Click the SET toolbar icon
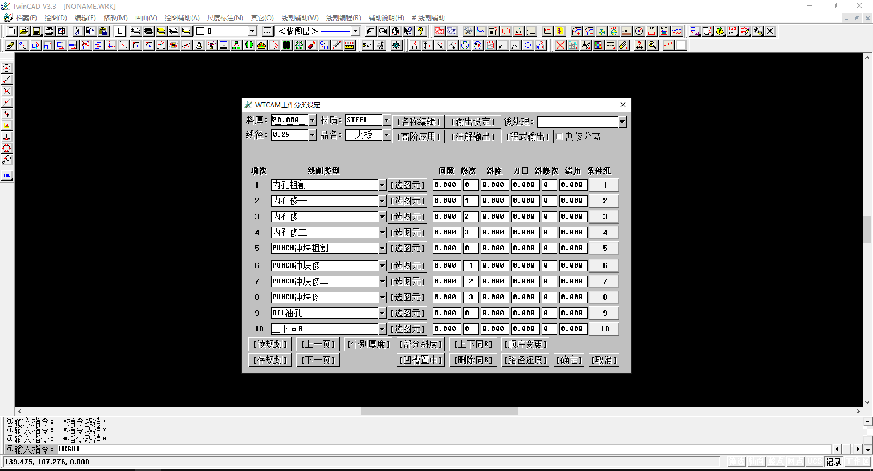Screen dimensions: 873x471 point(547,31)
